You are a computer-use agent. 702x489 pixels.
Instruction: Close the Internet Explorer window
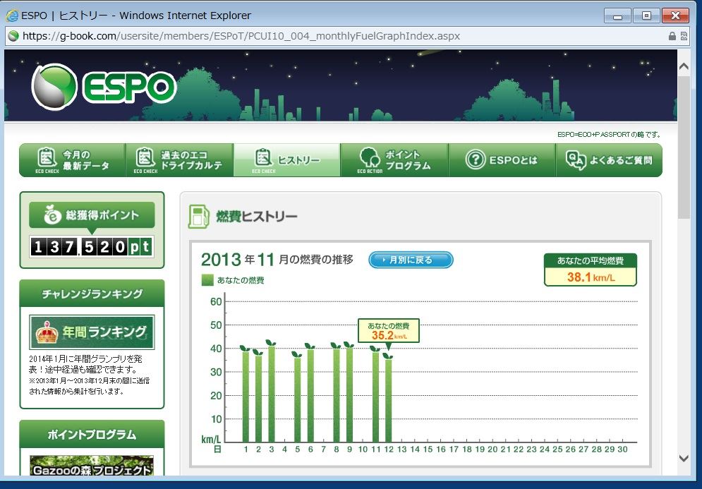pos(676,16)
